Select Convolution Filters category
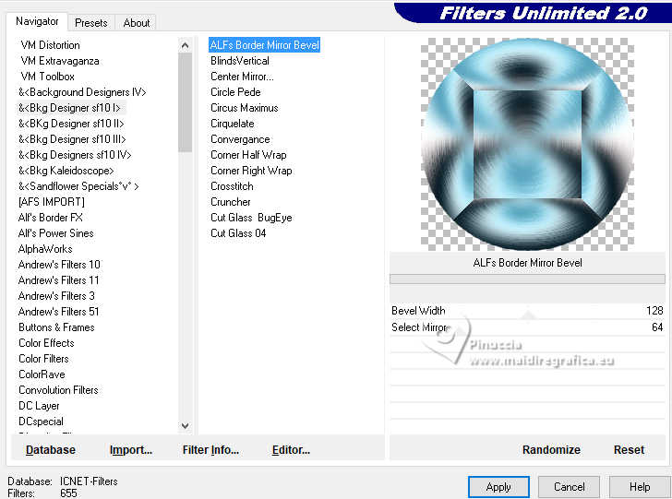This screenshot has height=499, width=672. click(x=58, y=390)
